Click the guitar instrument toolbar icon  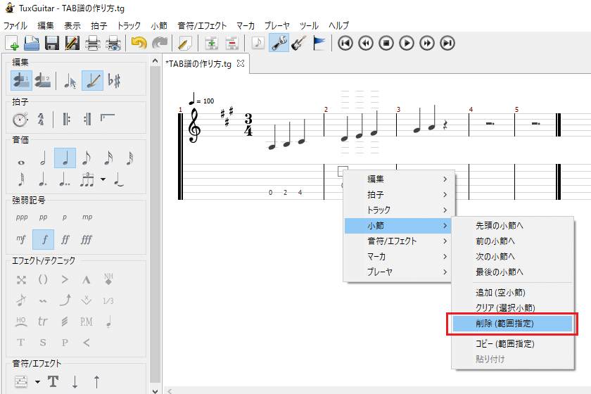(298, 44)
